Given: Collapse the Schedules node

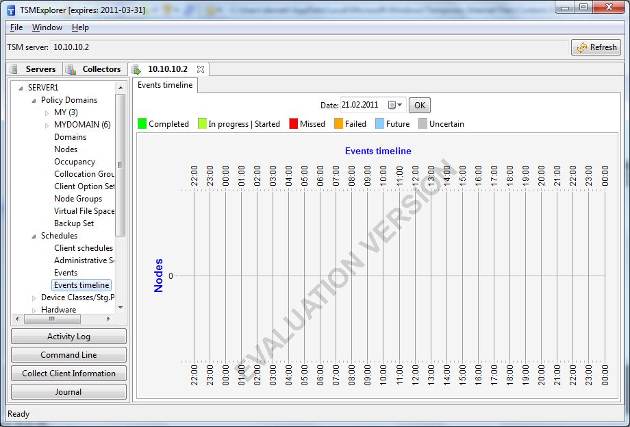Looking at the screenshot, I should pos(34,236).
